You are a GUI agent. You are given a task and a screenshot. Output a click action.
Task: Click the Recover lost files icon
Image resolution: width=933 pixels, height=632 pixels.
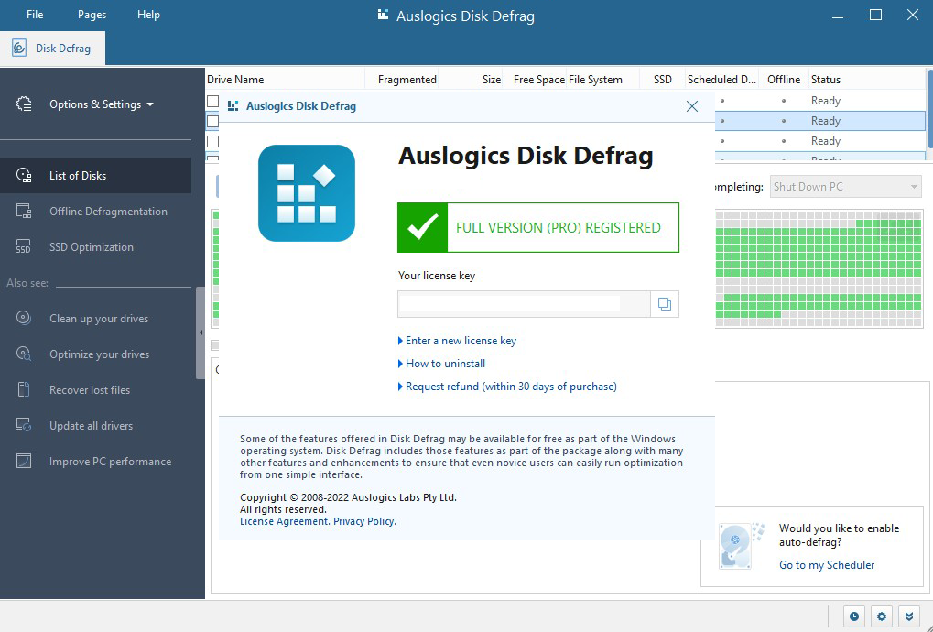point(24,390)
